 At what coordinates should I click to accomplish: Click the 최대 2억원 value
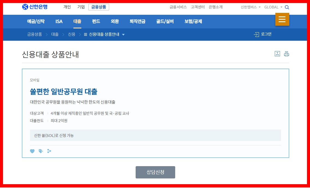pyautogui.click(x=59, y=121)
